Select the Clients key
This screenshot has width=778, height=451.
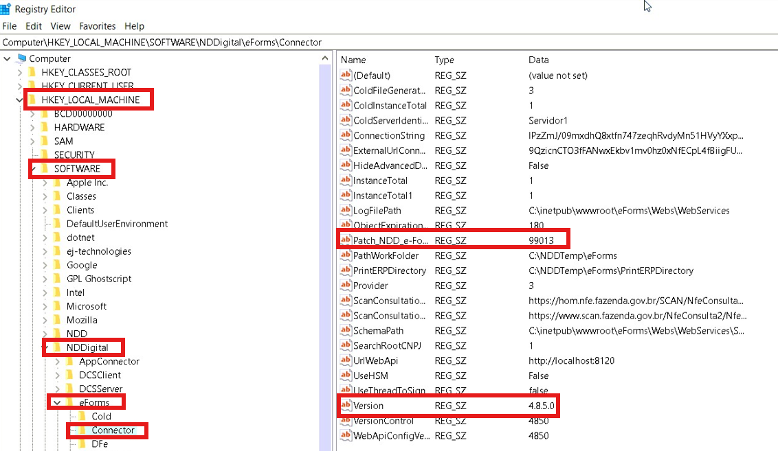(80, 210)
